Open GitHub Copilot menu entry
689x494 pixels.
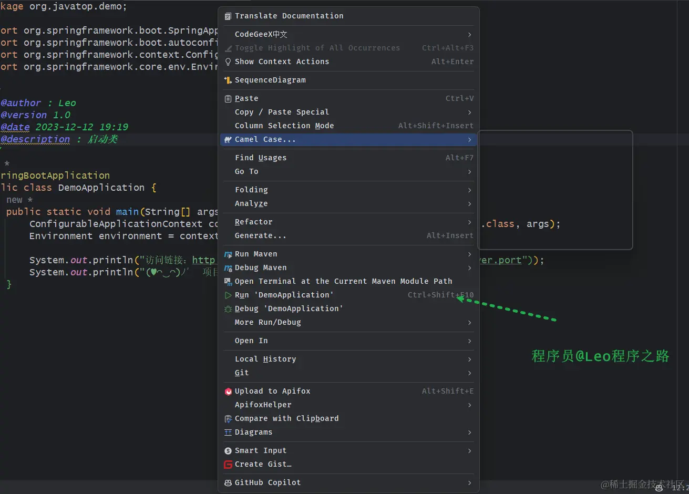(348, 482)
